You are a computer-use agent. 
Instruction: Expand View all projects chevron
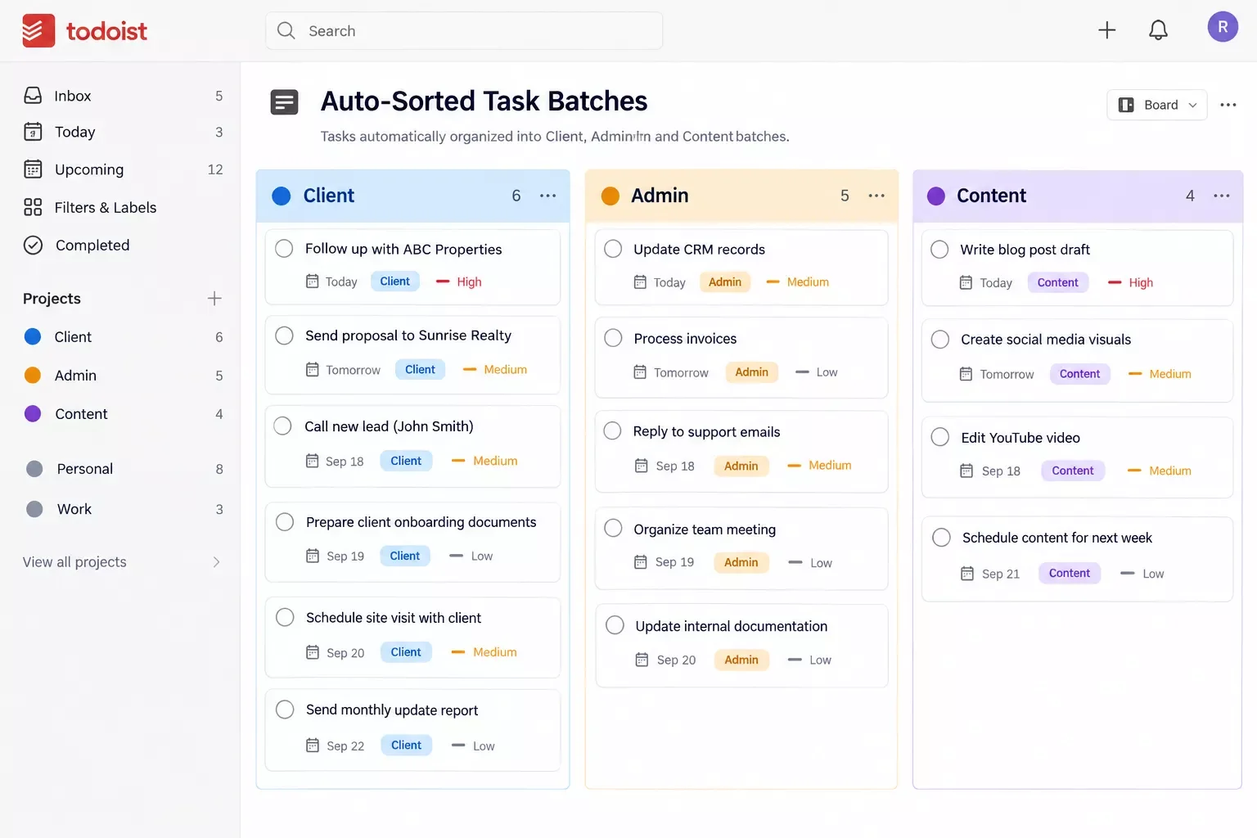pos(216,562)
